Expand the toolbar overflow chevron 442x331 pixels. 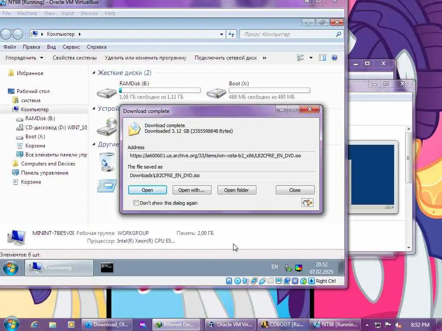point(265,58)
